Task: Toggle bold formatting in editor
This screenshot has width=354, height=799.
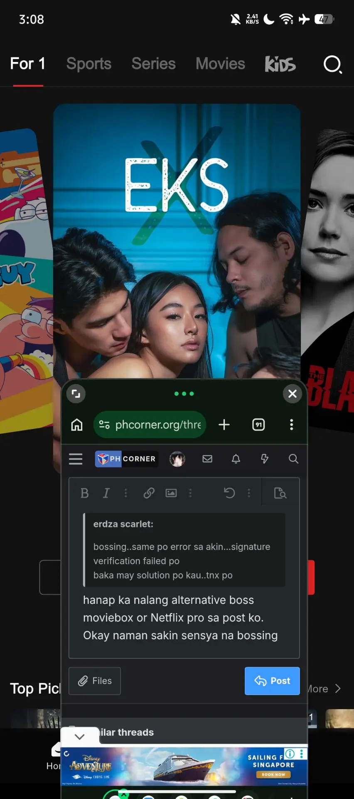Action: tap(85, 493)
